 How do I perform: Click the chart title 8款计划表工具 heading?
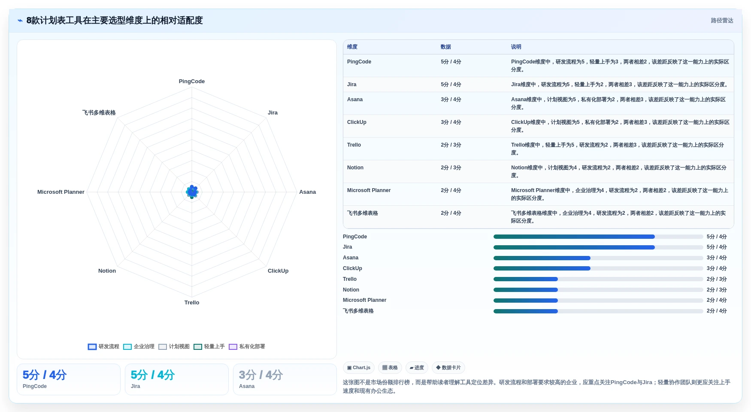115,21
